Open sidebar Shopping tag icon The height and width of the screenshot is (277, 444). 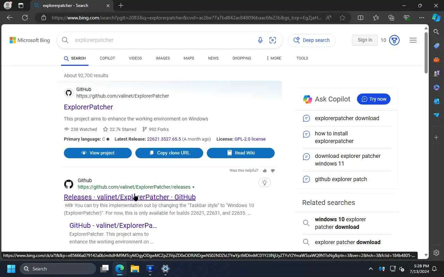pos(436,46)
